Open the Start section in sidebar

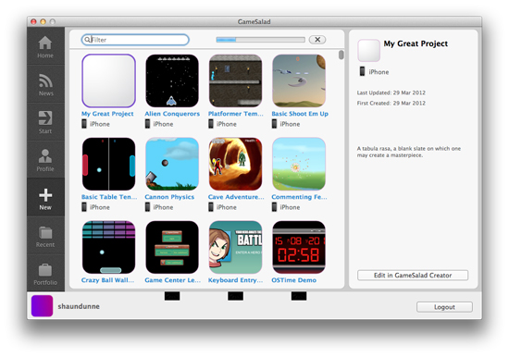pos(45,122)
